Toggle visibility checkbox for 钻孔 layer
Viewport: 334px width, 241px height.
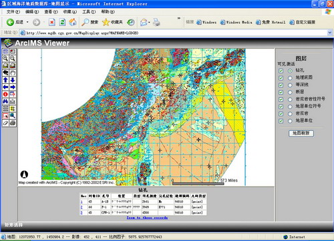(x=281, y=71)
